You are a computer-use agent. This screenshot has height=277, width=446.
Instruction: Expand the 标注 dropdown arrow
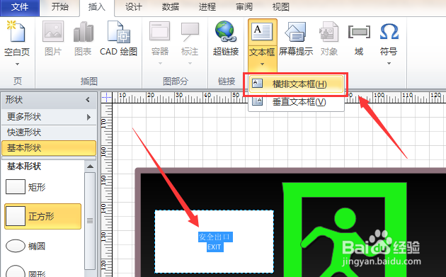tap(190, 64)
